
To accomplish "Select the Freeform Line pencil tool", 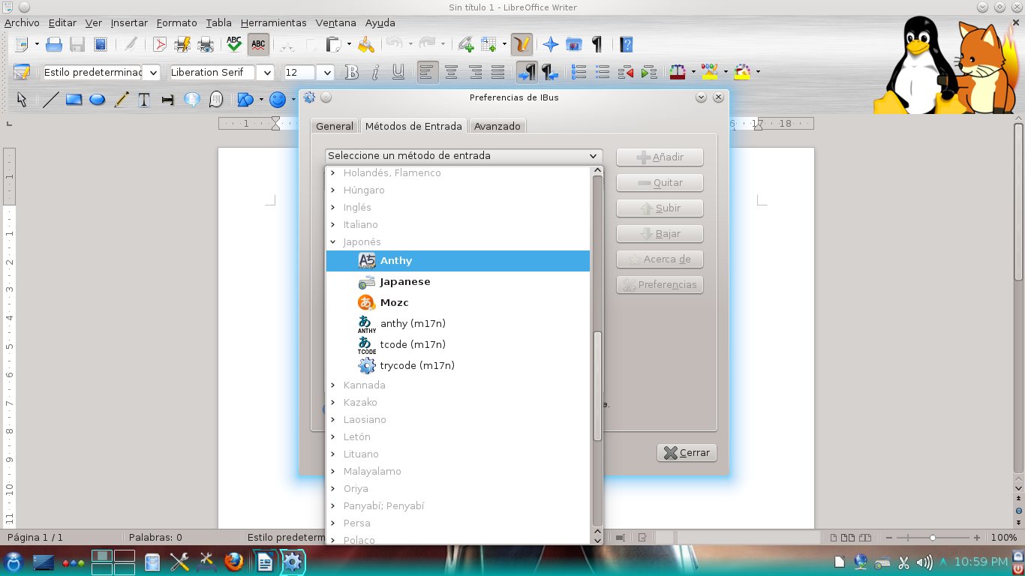I will pyautogui.click(x=121, y=99).
